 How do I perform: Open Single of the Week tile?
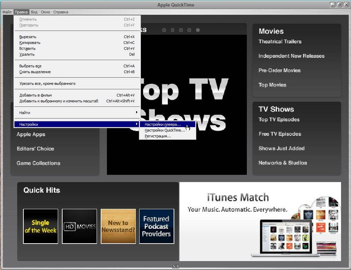[x=41, y=226]
